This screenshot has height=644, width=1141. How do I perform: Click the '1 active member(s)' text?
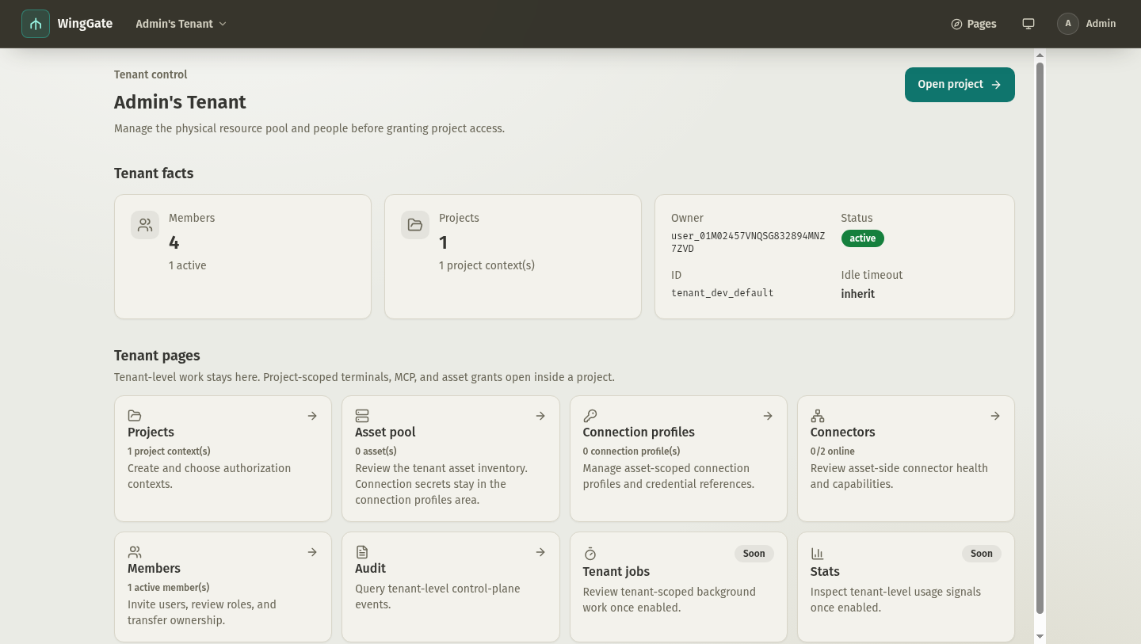point(168,588)
